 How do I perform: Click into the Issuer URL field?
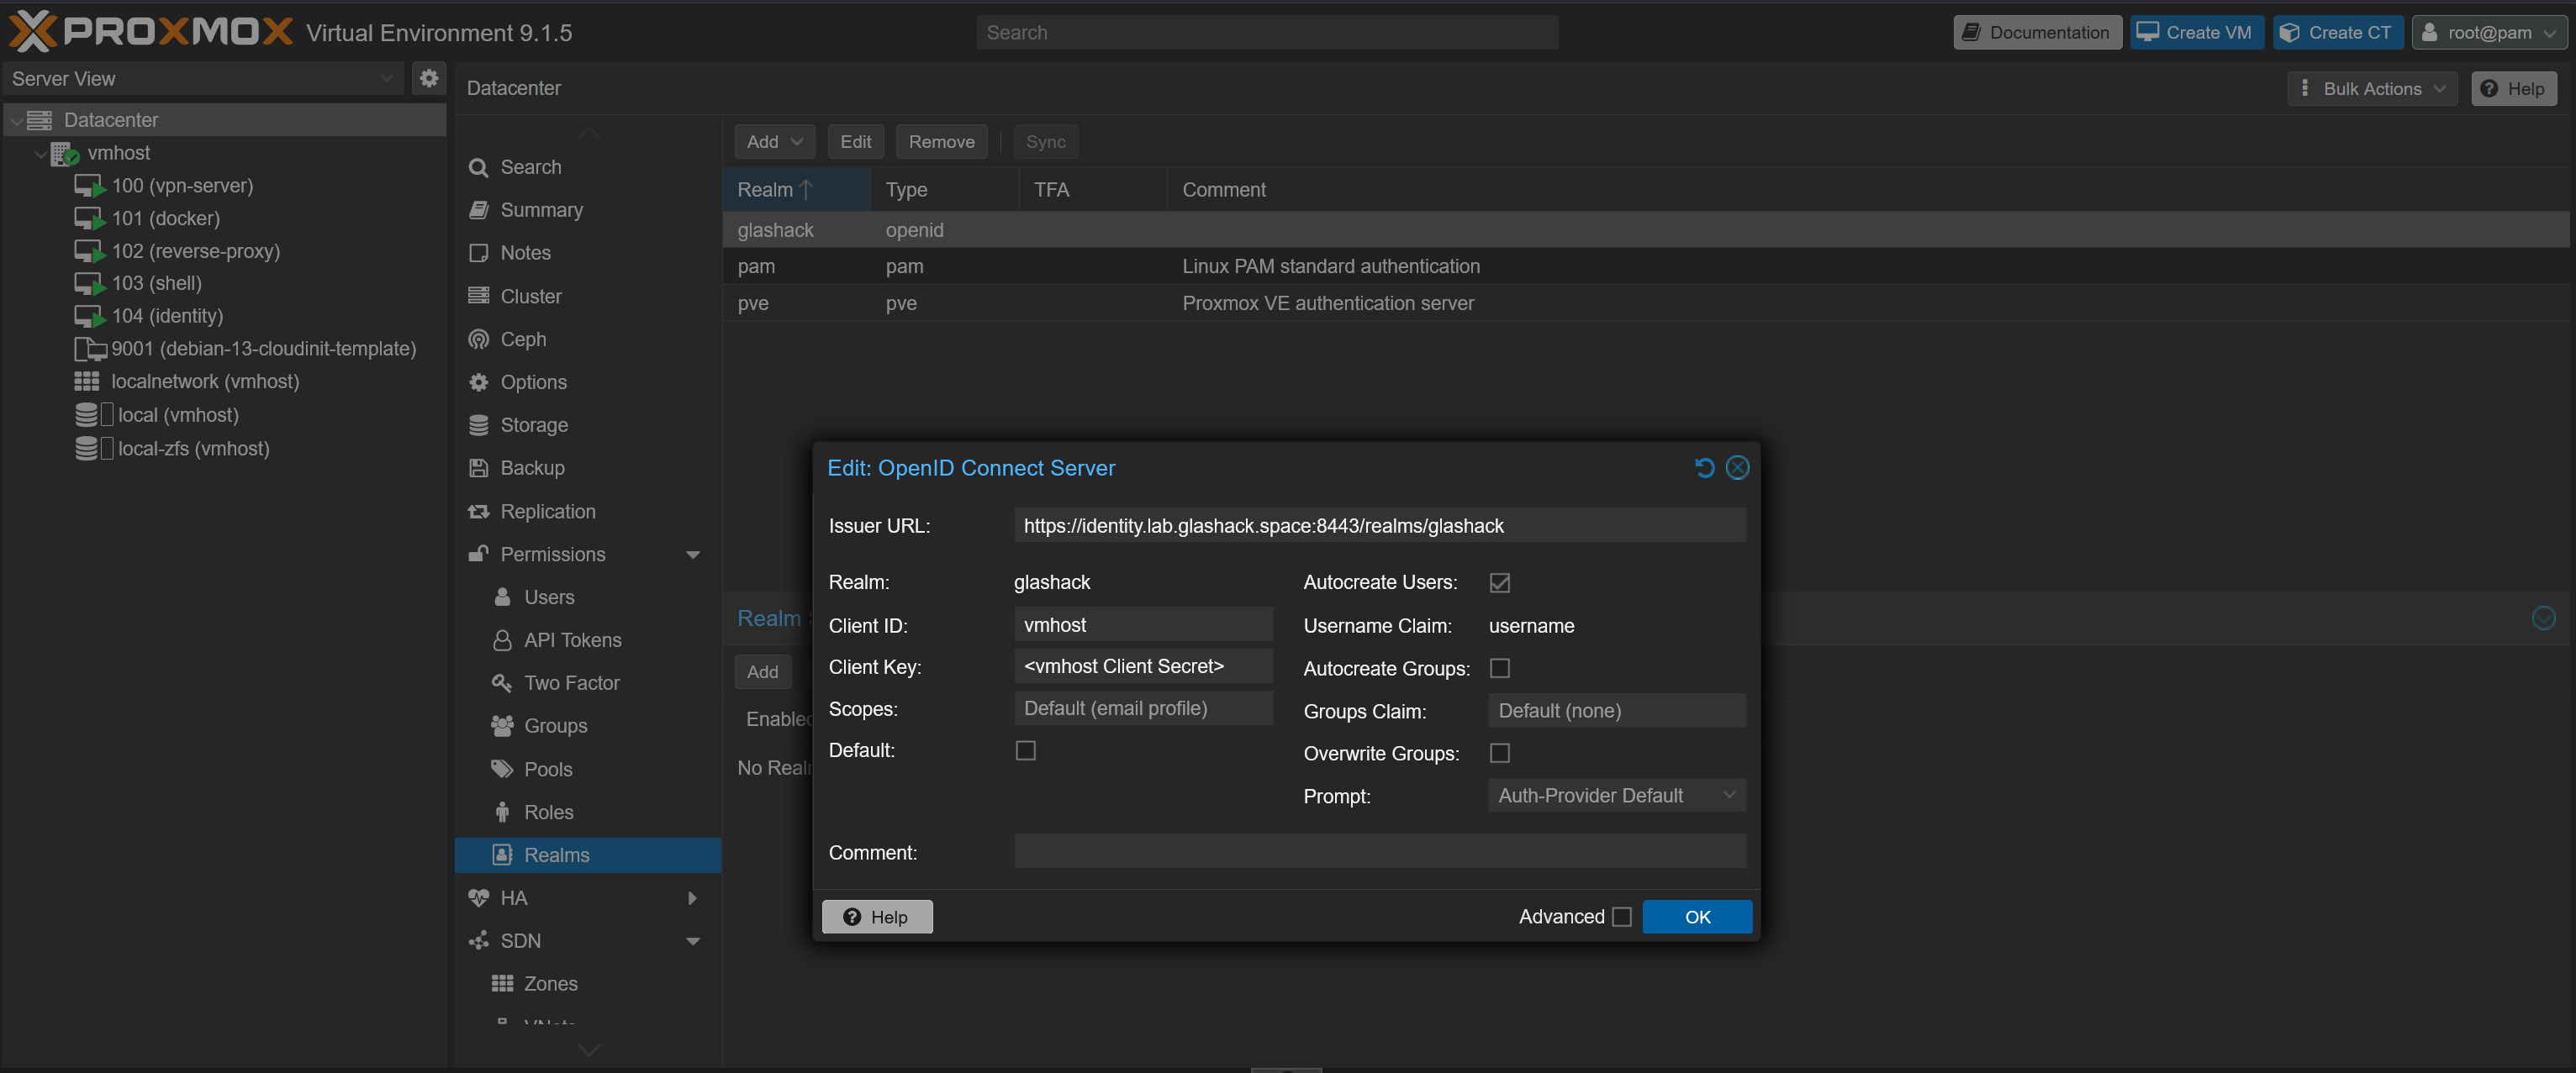click(1379, 525)
